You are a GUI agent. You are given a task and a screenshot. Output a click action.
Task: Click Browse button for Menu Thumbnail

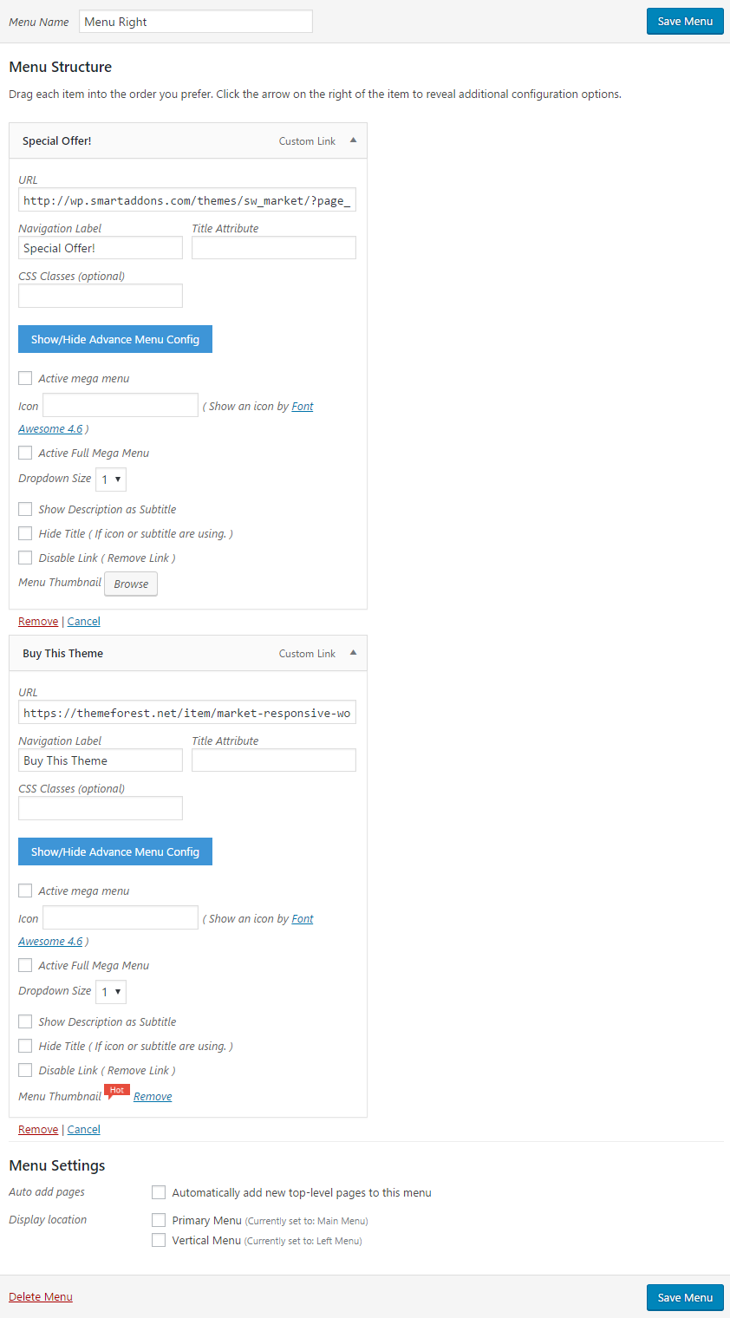click(x=131, y=584)
